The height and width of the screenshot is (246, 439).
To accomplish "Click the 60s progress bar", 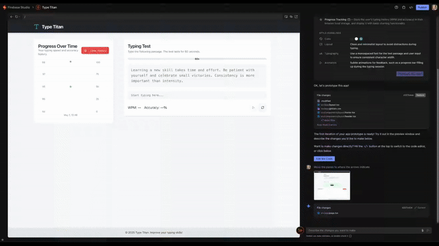I will [197, 59].
